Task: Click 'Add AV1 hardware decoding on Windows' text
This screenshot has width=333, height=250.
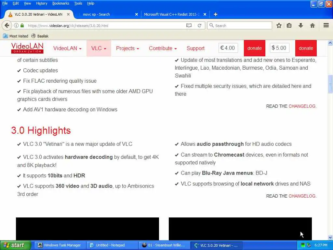Action: pos(70,109)
